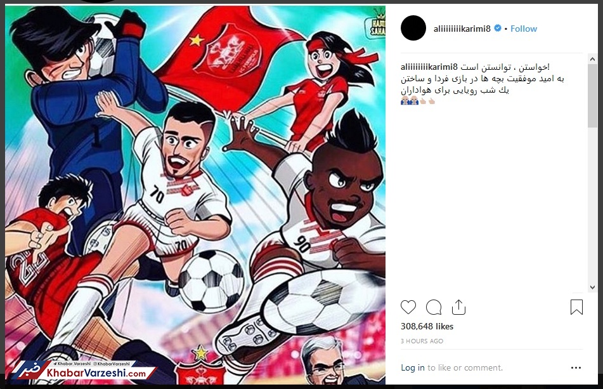Click the emoji row under the caption
Image resolution: width=603 pixels, height=389 pixels.
tap(418, 101)
